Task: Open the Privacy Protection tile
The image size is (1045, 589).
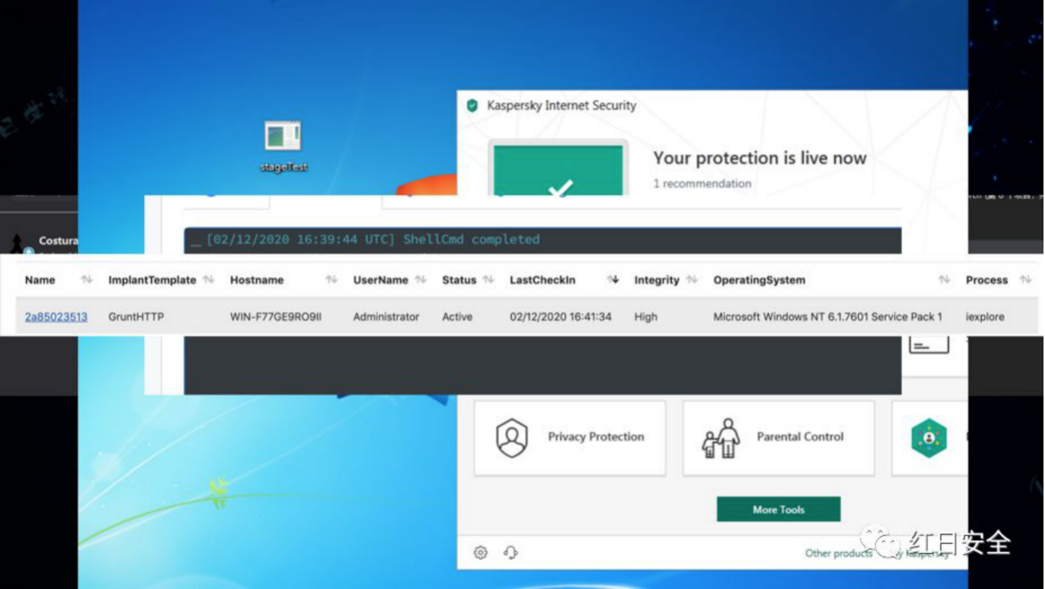Action: (570, 438)
